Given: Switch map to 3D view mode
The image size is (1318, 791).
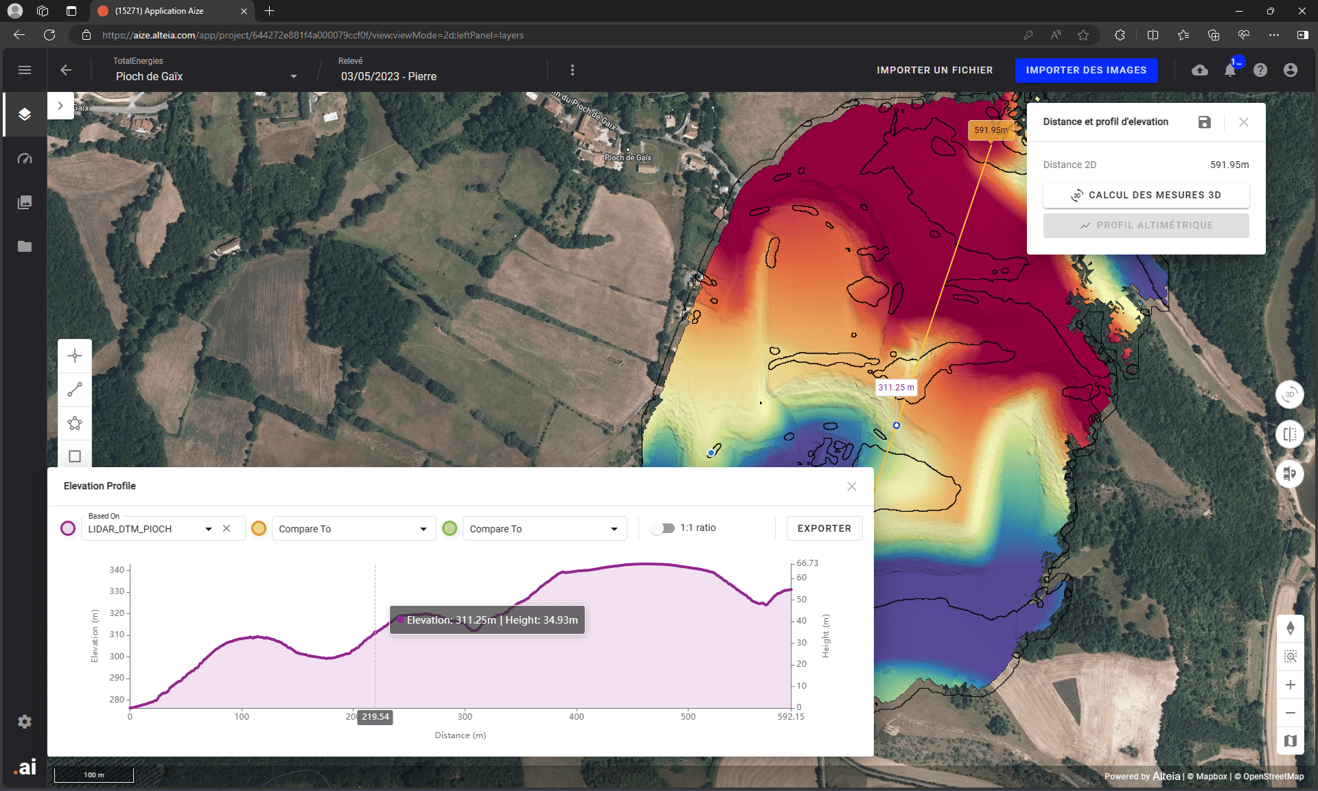Looking at the screenshot, I should 1289,394.
